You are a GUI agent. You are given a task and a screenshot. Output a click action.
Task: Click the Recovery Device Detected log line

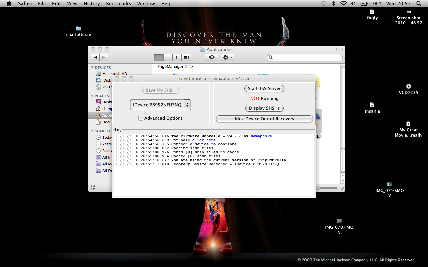197,164
